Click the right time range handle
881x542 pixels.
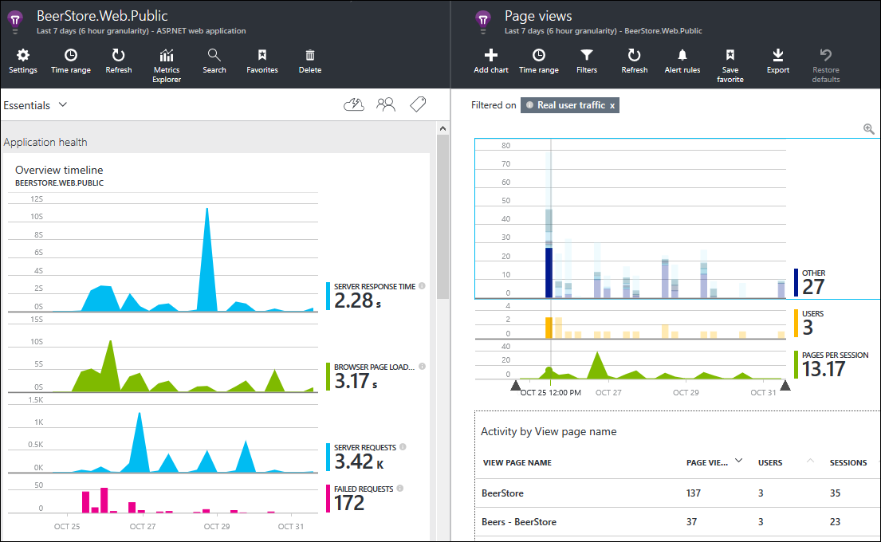[x=785, y=385]
